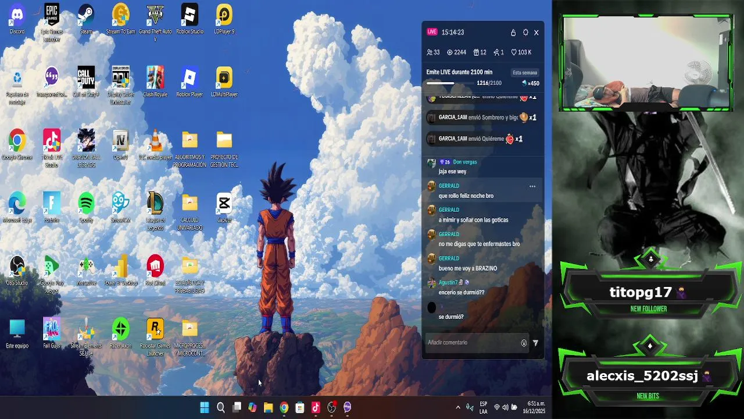Viewport: 744px width, 419px height.
Task: Open the Papelera de reciclaje icon
Action: 17,86
